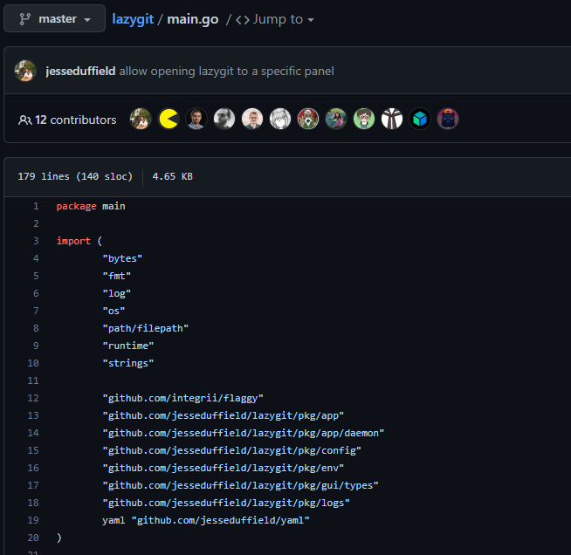571x555 pixels.
Task: Open the teal 3D cube contributor avatar
Action: coord(420,119)
